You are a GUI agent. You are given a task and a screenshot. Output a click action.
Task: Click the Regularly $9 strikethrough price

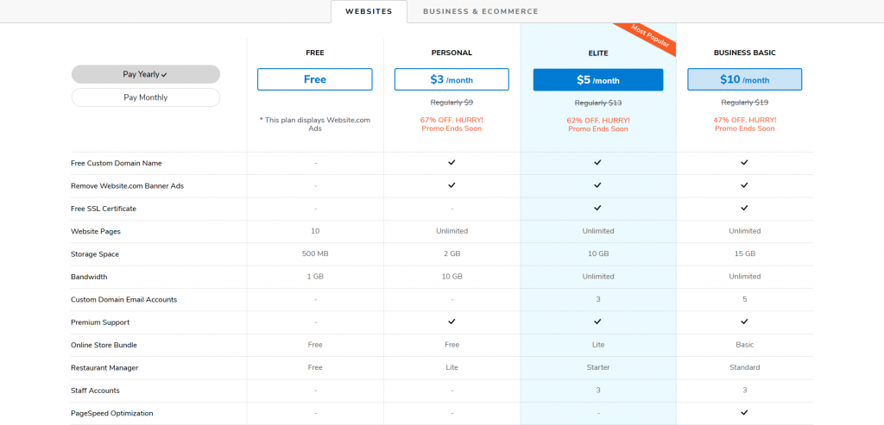click(451, 103)
